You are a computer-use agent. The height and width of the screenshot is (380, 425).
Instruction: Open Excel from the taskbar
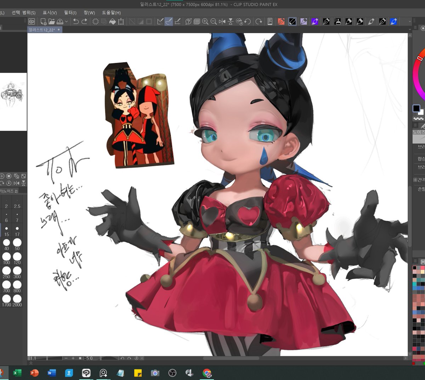tap(17, 373)
